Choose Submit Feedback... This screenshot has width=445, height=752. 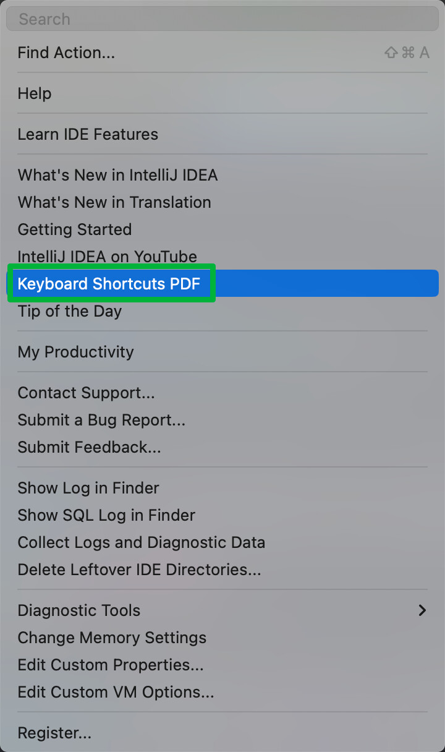222,447
